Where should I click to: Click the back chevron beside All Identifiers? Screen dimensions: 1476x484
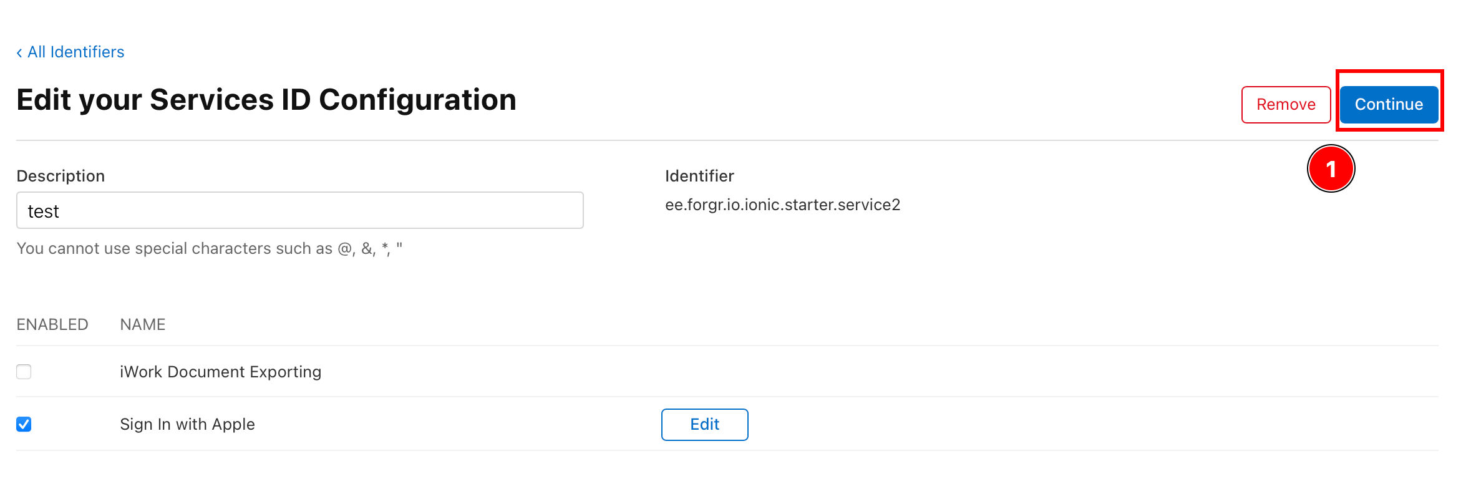click(19, 53)
